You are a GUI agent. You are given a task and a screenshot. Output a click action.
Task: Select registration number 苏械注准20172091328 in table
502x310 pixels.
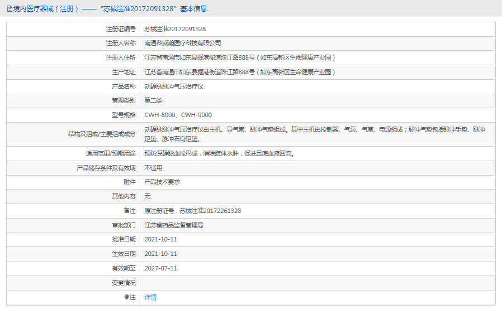[x=175, y=29]
